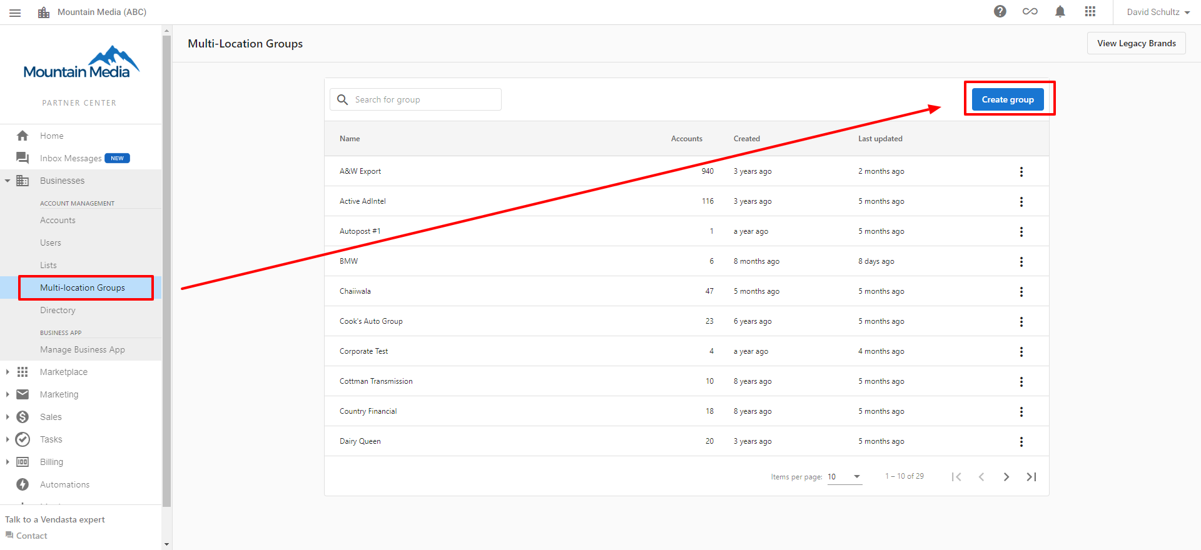Image resolution: width=1201 pixels, height=550 pixels.
Task: Focus the Search for group field
Action: pos(415,99)
